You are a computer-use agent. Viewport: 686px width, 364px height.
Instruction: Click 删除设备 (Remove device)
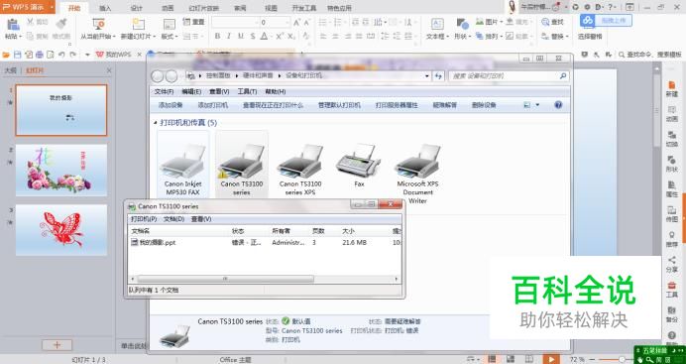(484, 105)
